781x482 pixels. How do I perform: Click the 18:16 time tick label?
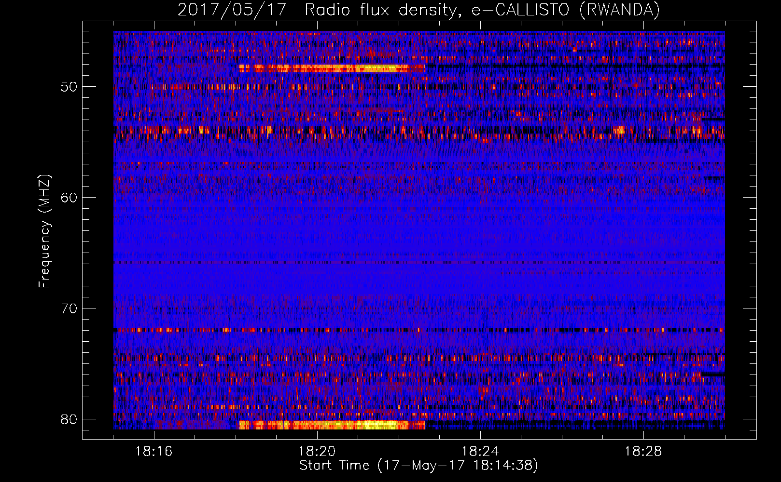[154, 452]
